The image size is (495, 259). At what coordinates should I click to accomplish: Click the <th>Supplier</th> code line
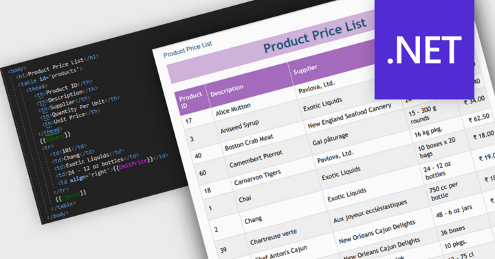[x=64, y=105]
